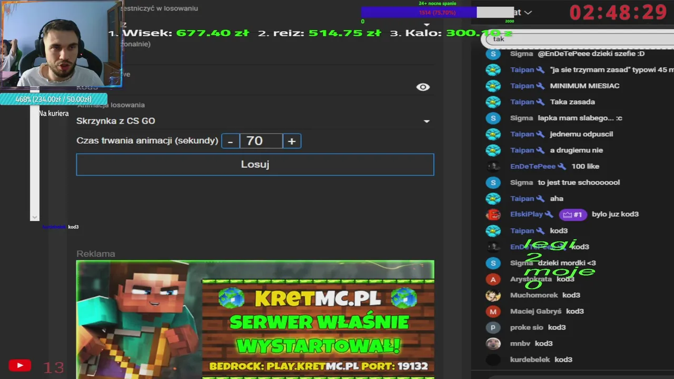Click username 'Maciej Gabryś' in chat
Image resolution: width=674 pixels, height=379 pixels.
[x=536, y=312]
